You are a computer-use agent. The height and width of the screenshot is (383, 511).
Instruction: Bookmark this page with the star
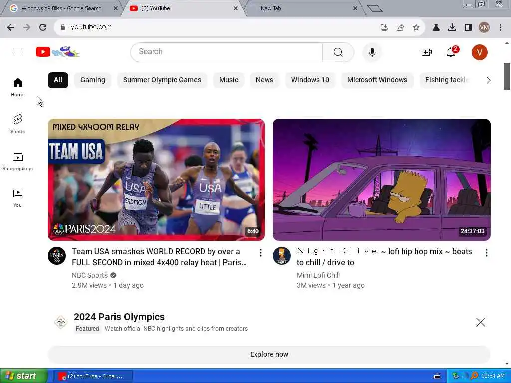click(x=416, y=28)
